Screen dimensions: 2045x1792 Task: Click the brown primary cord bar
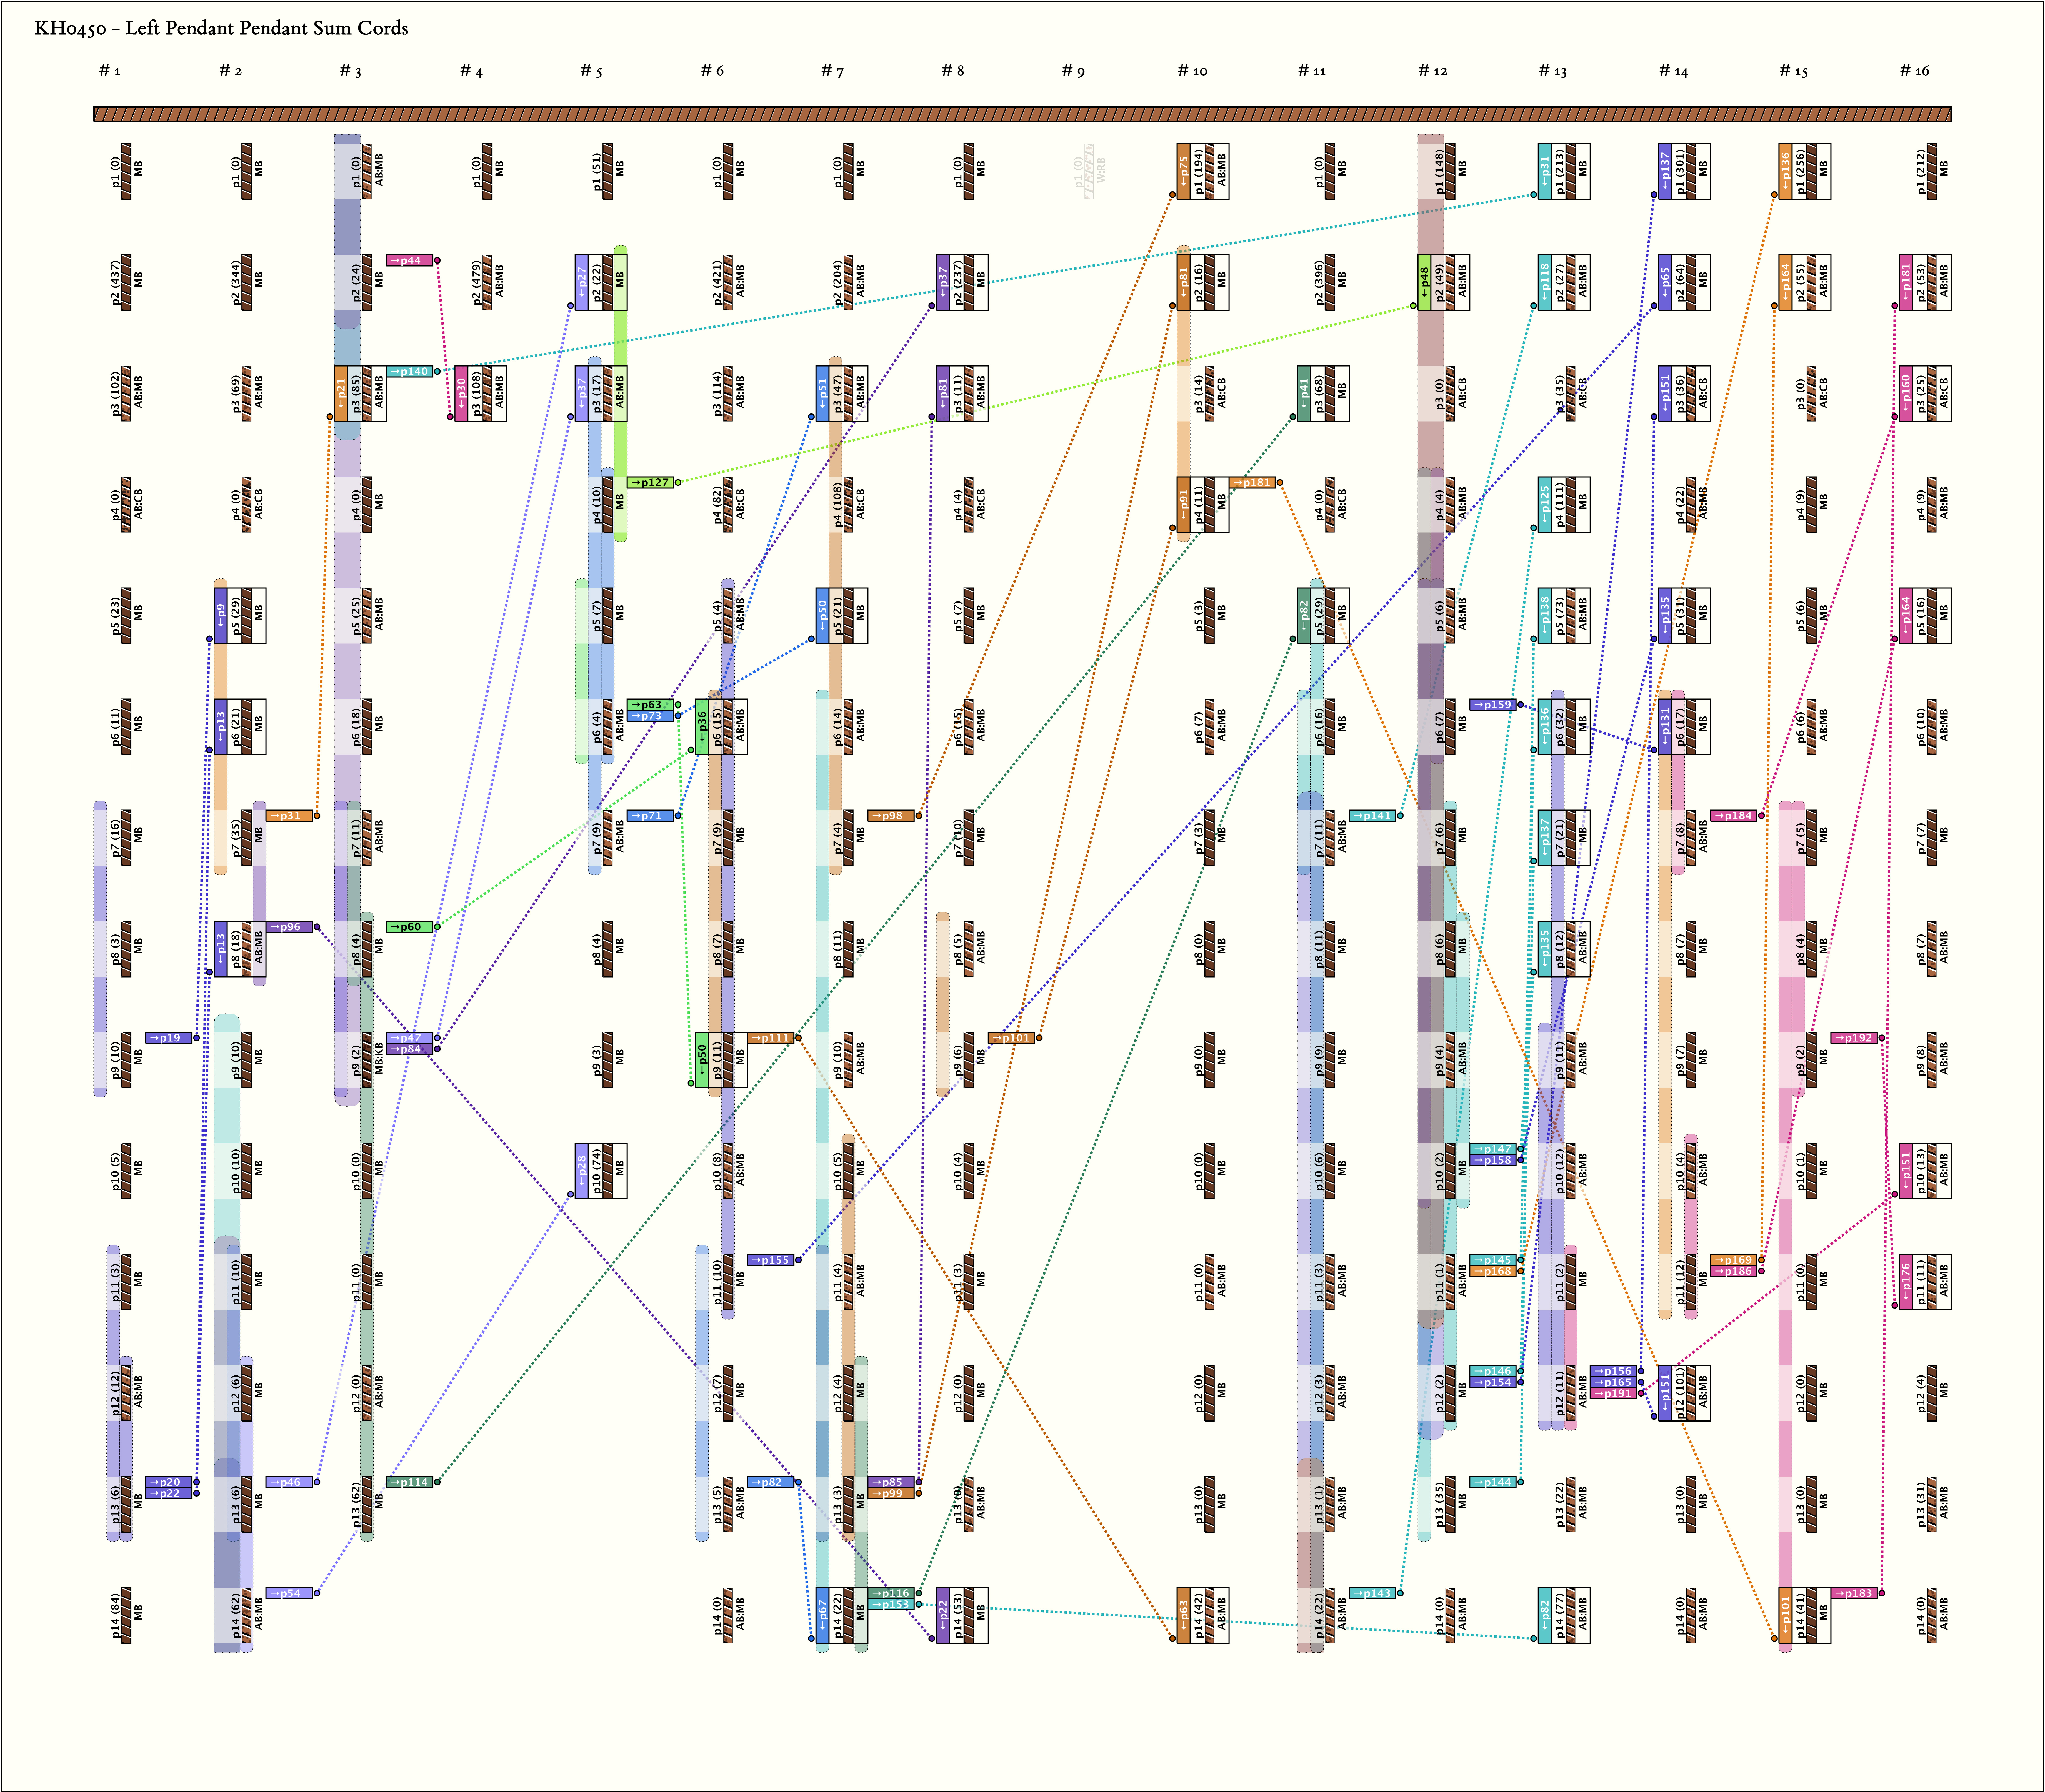(x=1022, y=114)
